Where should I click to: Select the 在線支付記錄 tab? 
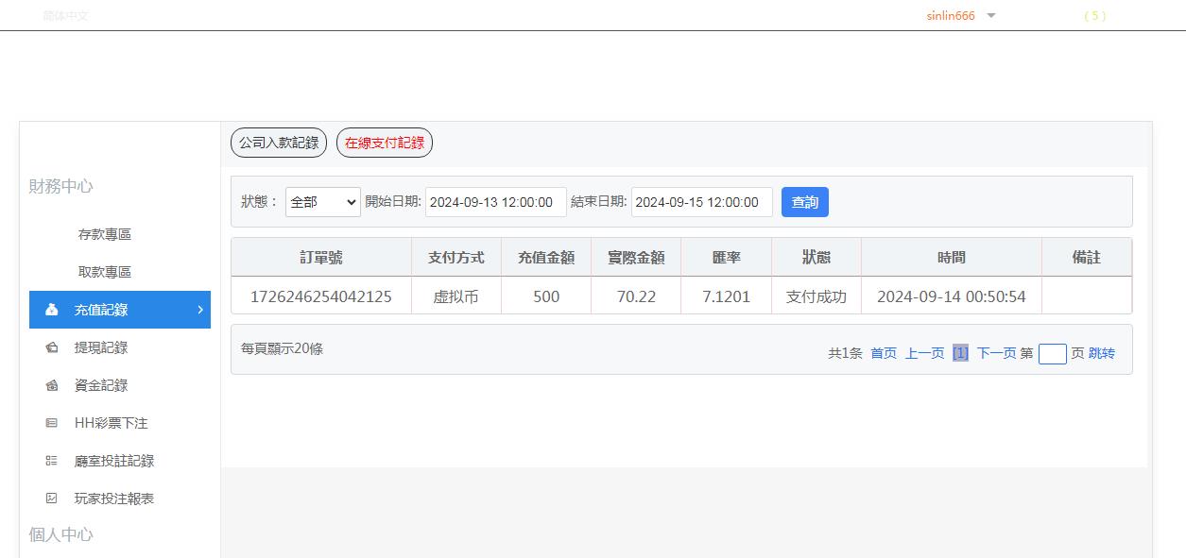coord(385,142)
